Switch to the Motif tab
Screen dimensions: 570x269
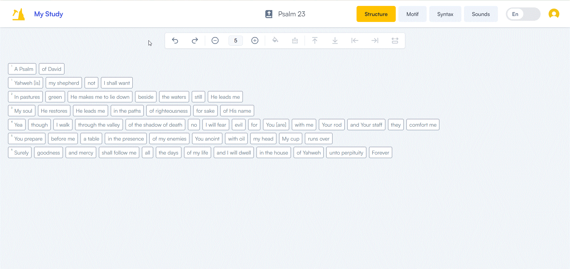point(412,14)
